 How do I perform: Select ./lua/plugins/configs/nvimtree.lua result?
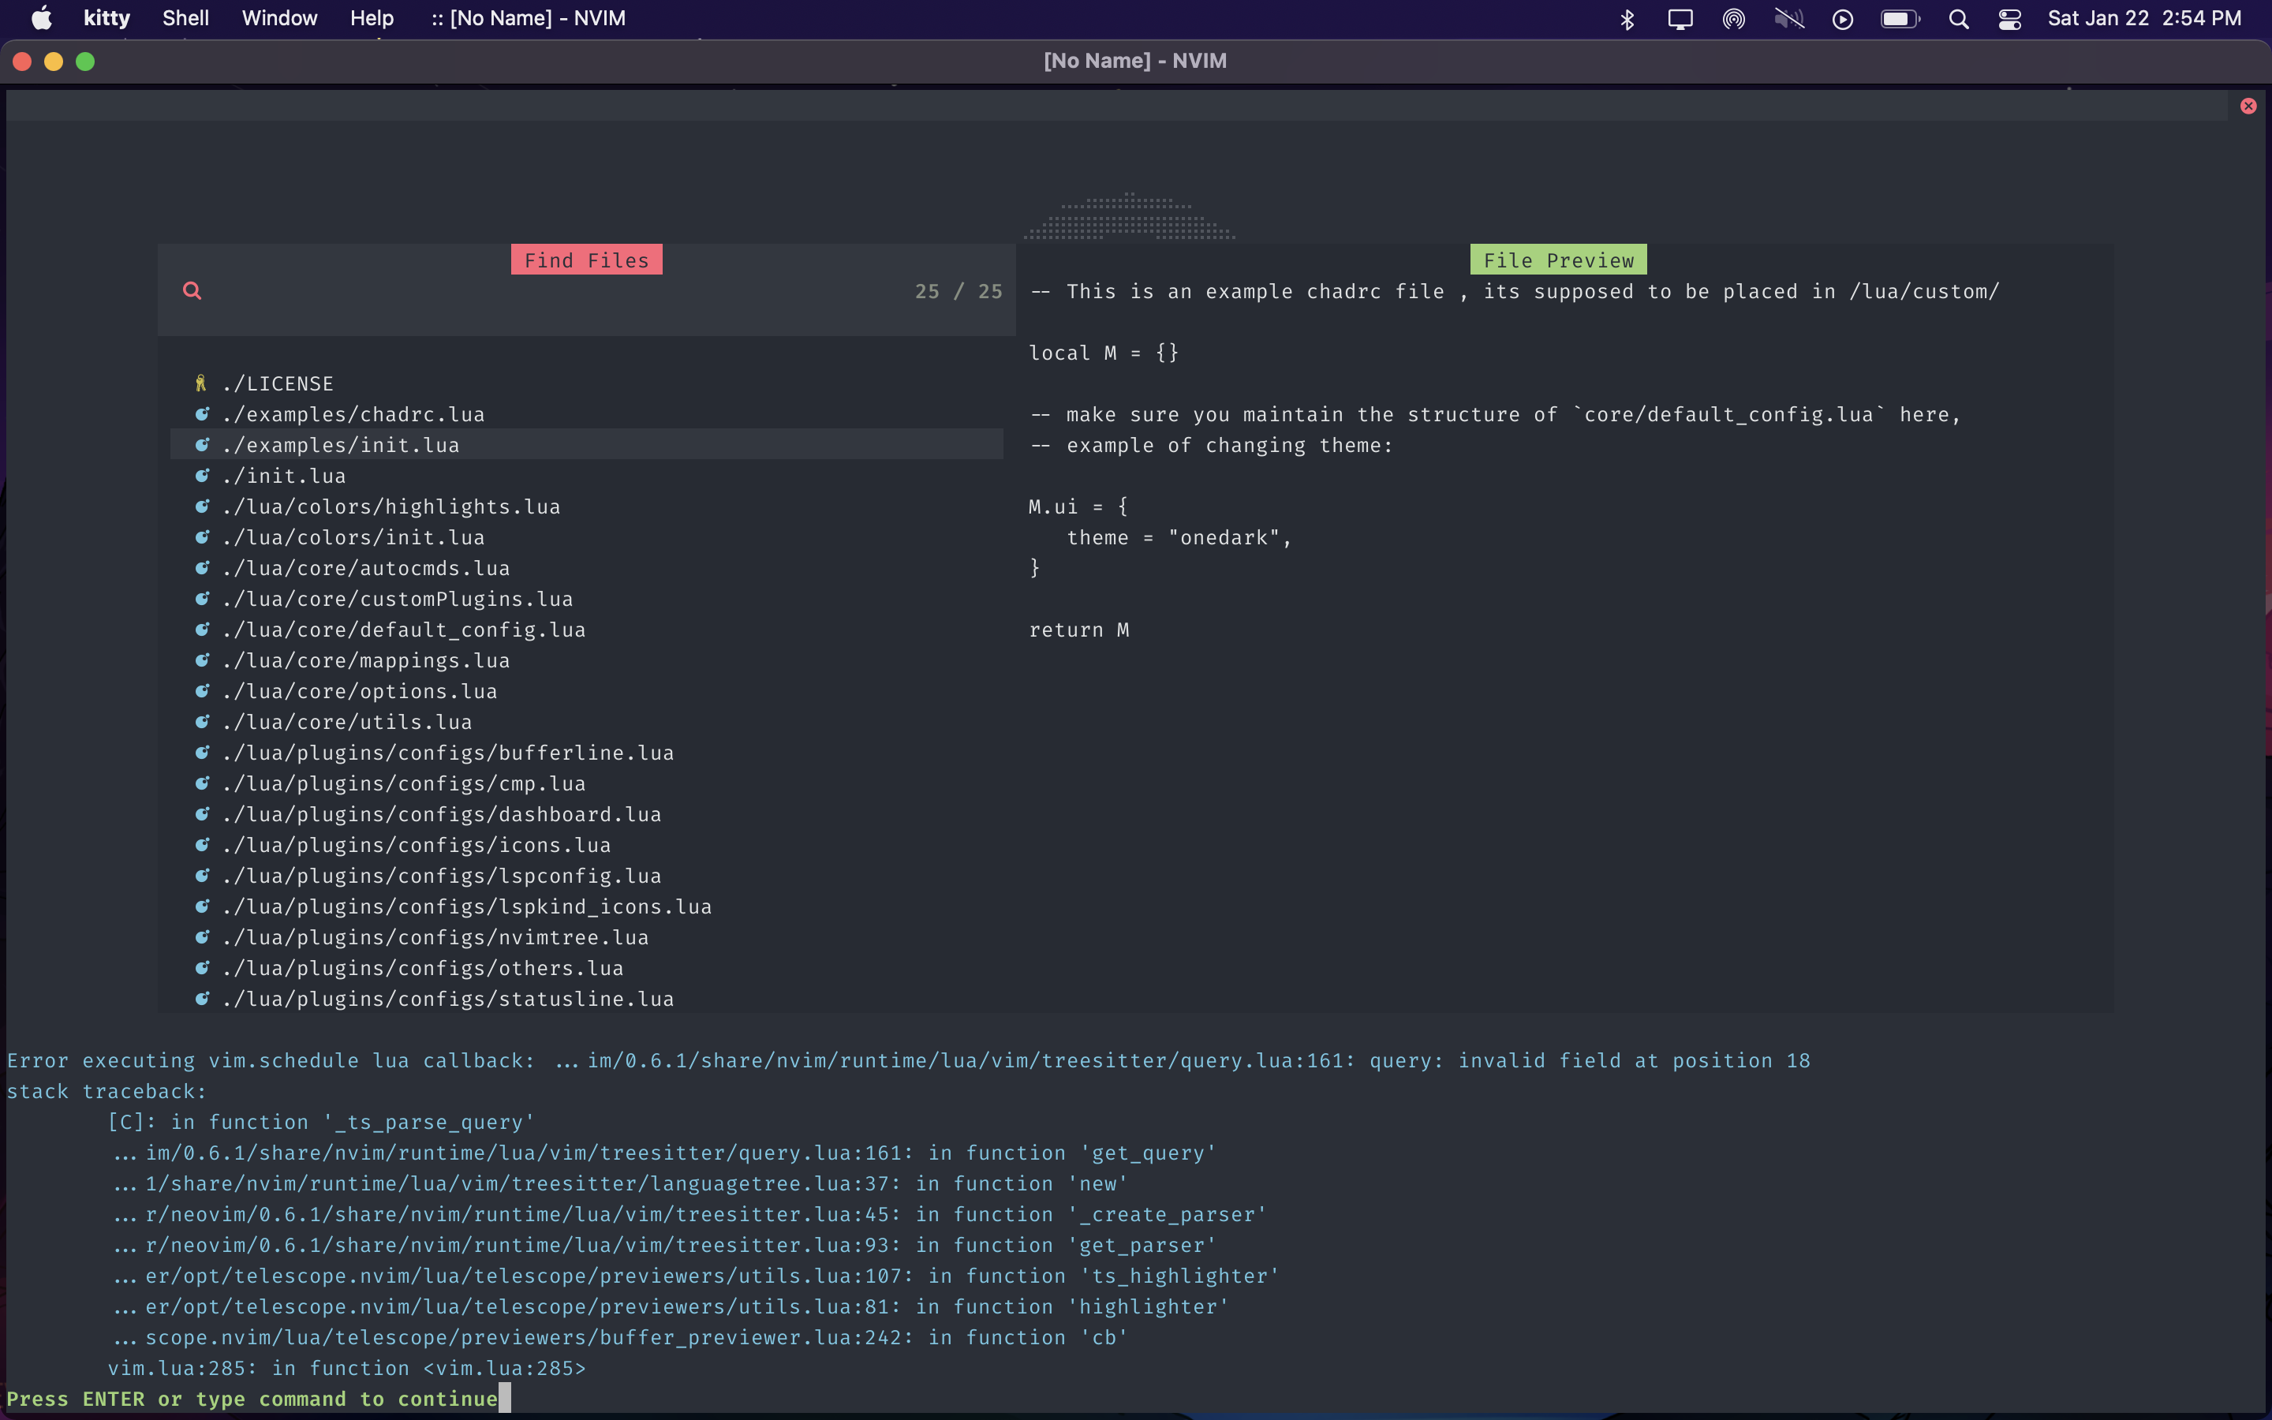point(586,937)
